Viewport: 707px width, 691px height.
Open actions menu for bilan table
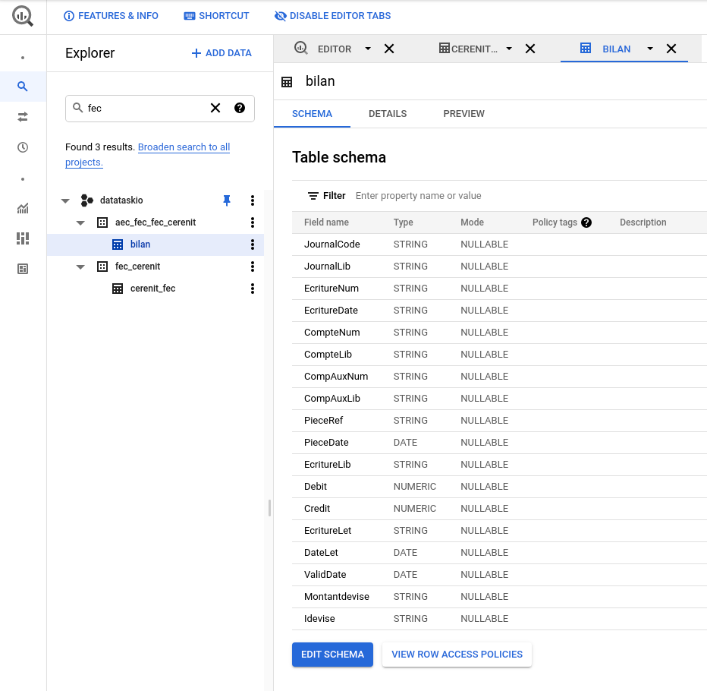(x=253, y=245)
